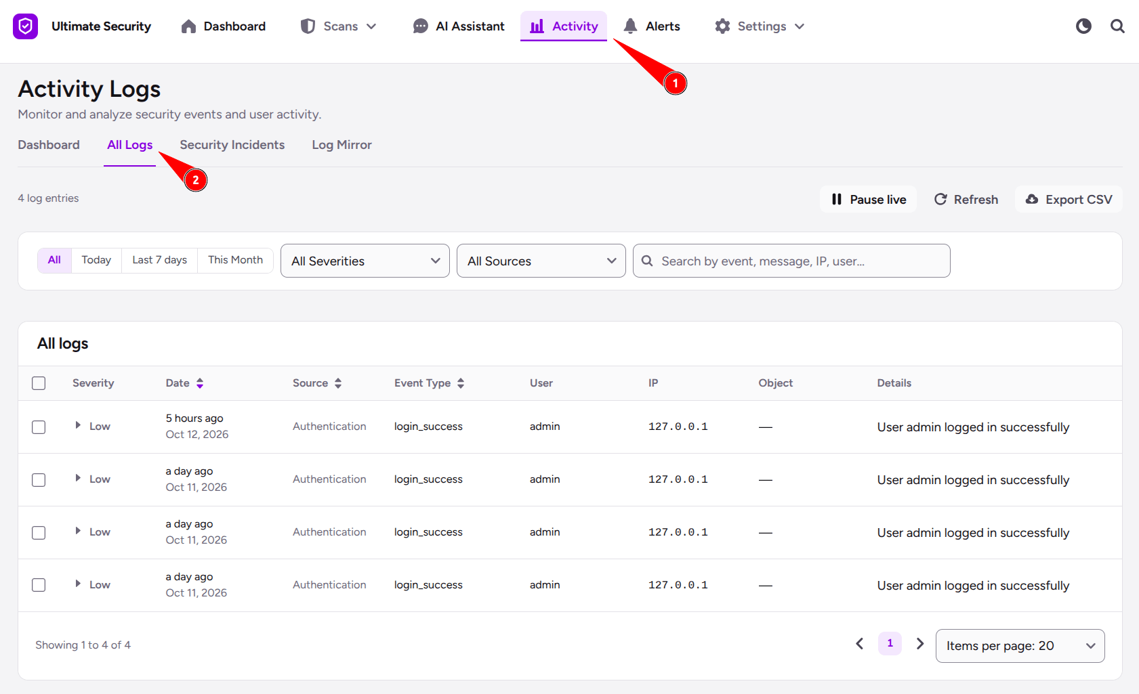Select the 5 hours ago log row checkbox
Screen dimensions: 1139x694
[39, 427]
